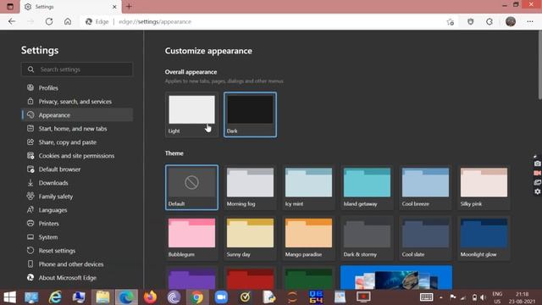The height and width of the screenshot is (305, 542).
Task: Go back with the browser back arrow
Action: click(x=12, y=21)
